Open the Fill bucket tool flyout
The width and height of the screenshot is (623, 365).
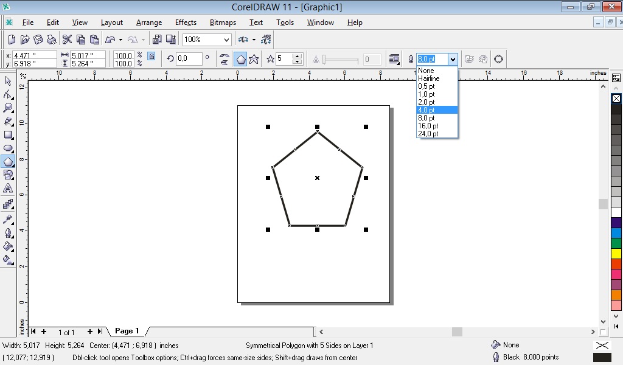click(8, 246)
